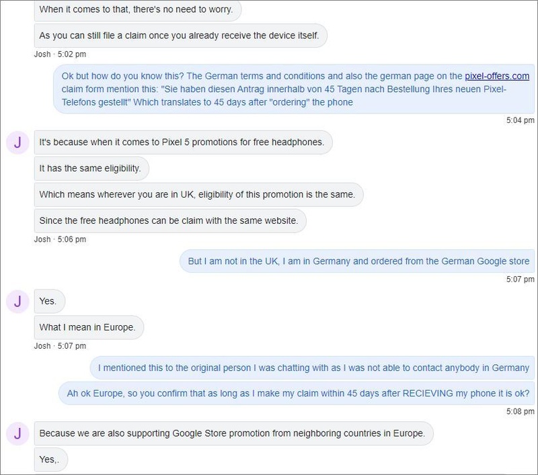Click the 5:04 pm timestamp
538x475 pixels.
pos(520,121)
